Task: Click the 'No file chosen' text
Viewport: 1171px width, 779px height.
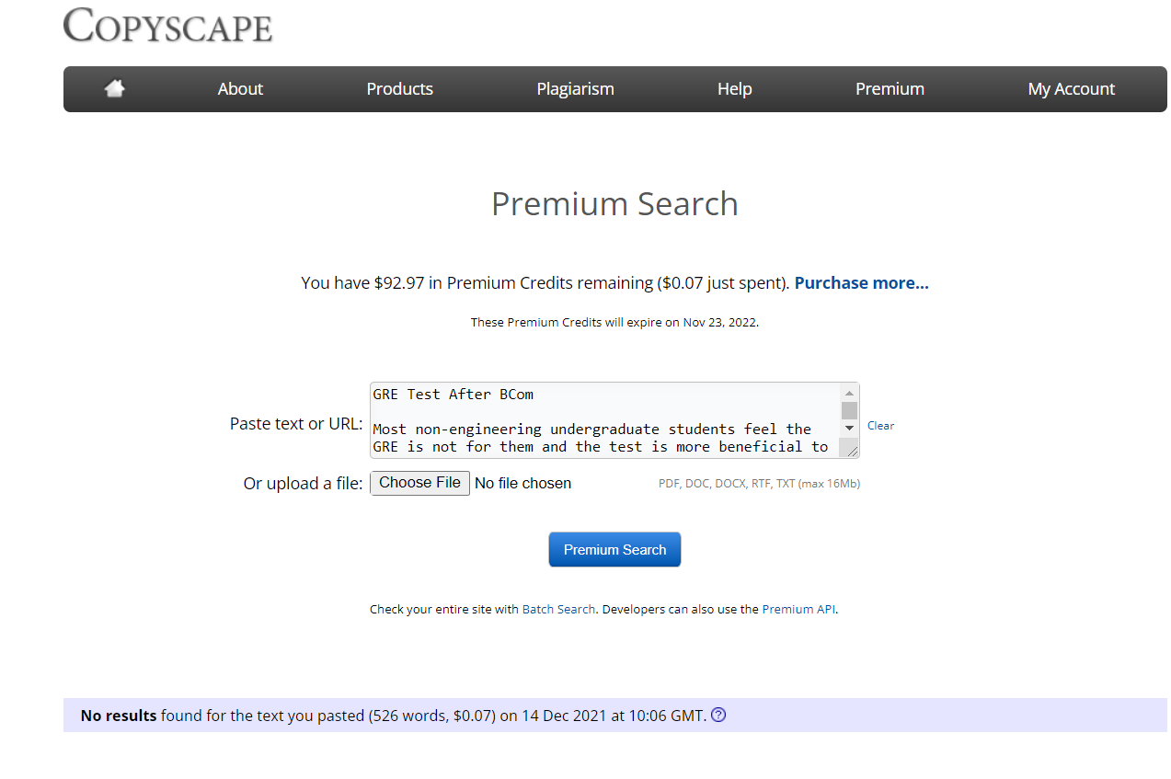Action: 522,484
